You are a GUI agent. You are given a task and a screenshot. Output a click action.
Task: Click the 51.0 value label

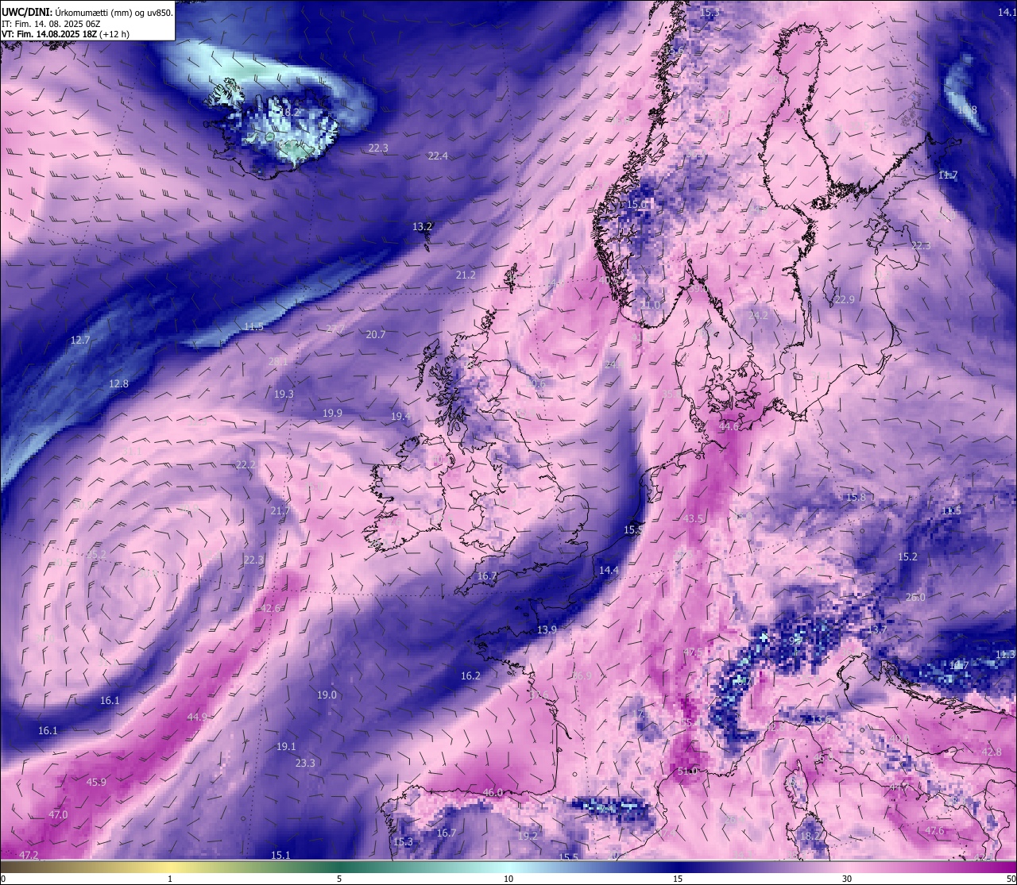click(687, 771)
